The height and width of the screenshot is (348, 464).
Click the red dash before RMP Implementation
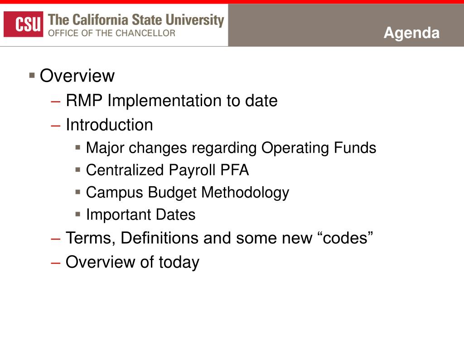56,102
